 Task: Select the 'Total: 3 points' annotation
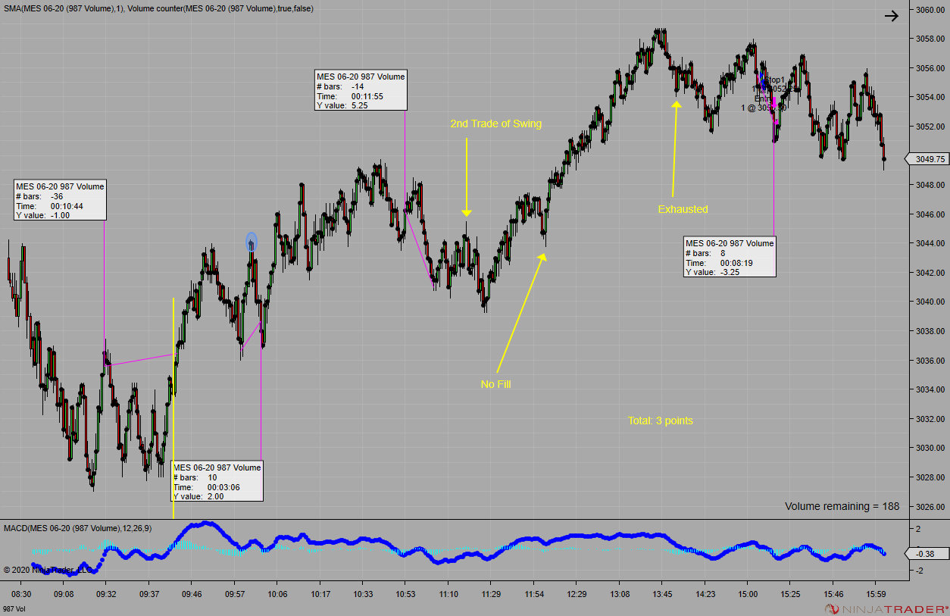coord(660,421)
